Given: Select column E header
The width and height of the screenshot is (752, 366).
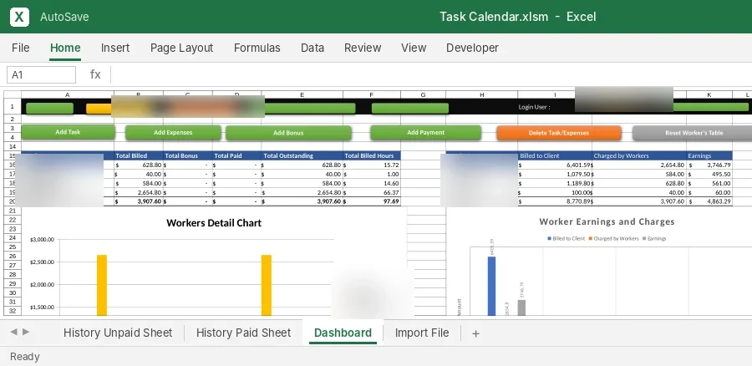Looking at the screenshot, I should (302, 95).
